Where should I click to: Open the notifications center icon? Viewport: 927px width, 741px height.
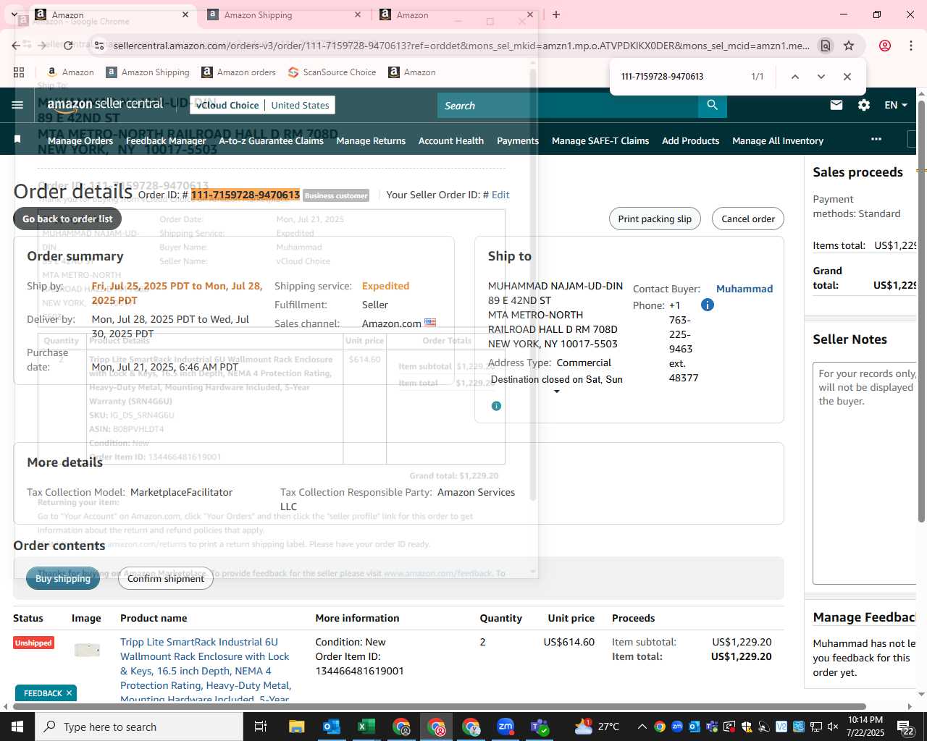(905, 727)
